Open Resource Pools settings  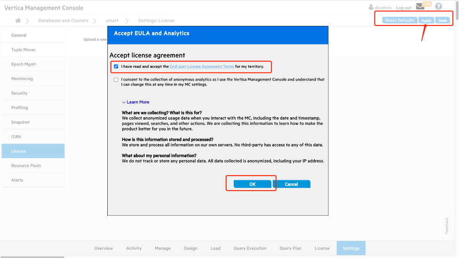[33, 166]
